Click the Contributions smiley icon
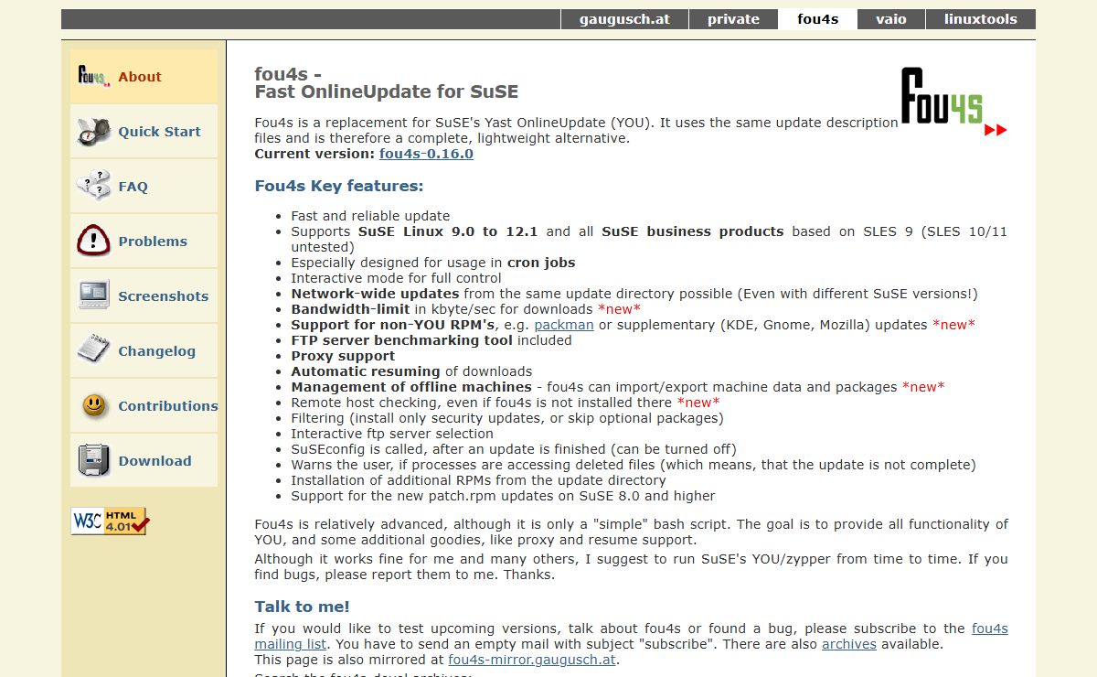The image size is (1097, 677). 93,405
